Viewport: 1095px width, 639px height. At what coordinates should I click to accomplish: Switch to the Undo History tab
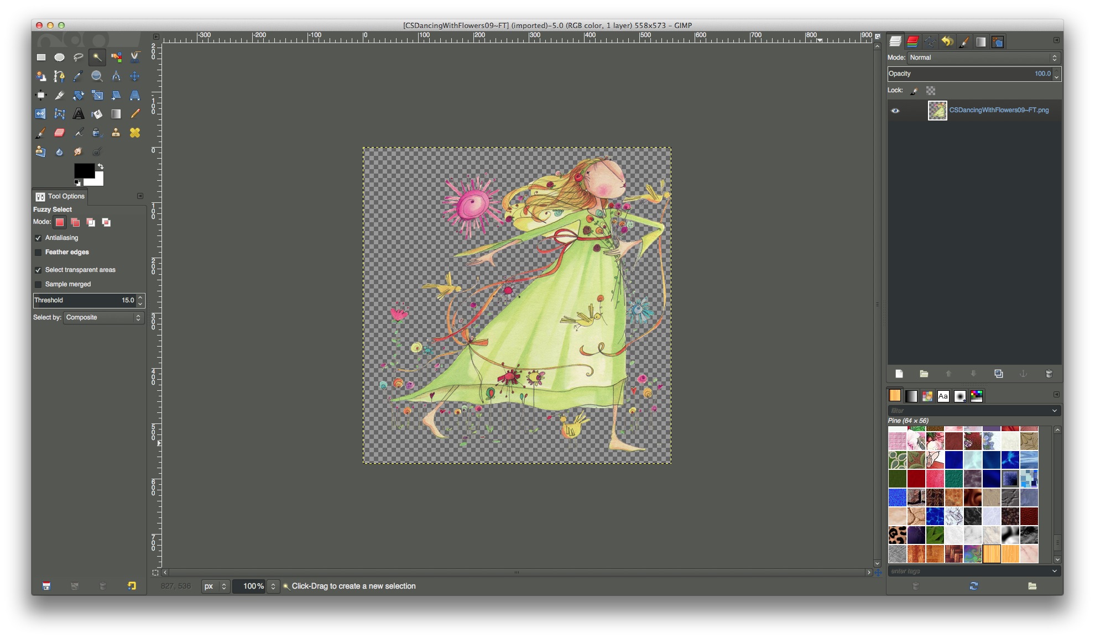pos(947,41)
